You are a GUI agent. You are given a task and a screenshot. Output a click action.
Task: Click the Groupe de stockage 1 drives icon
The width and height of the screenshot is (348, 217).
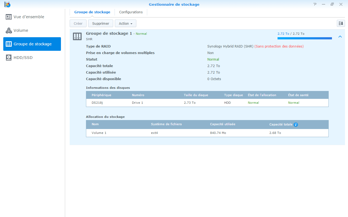(77, 36)
